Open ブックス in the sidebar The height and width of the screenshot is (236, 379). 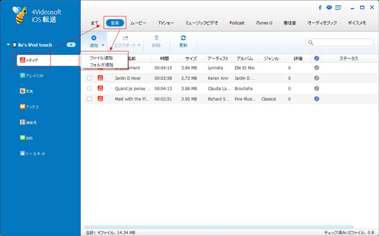[29, 107]
